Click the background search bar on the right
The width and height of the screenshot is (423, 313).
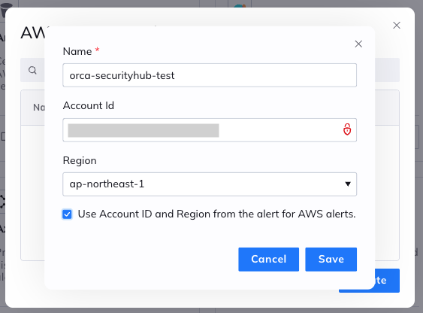pyautogui.click(x=387, y=70)
